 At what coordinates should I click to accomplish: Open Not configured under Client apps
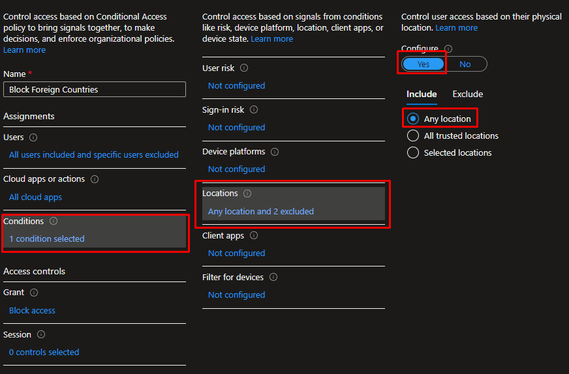(236, 253)
